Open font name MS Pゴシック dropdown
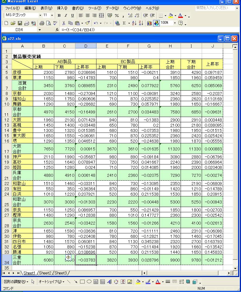 40,15
